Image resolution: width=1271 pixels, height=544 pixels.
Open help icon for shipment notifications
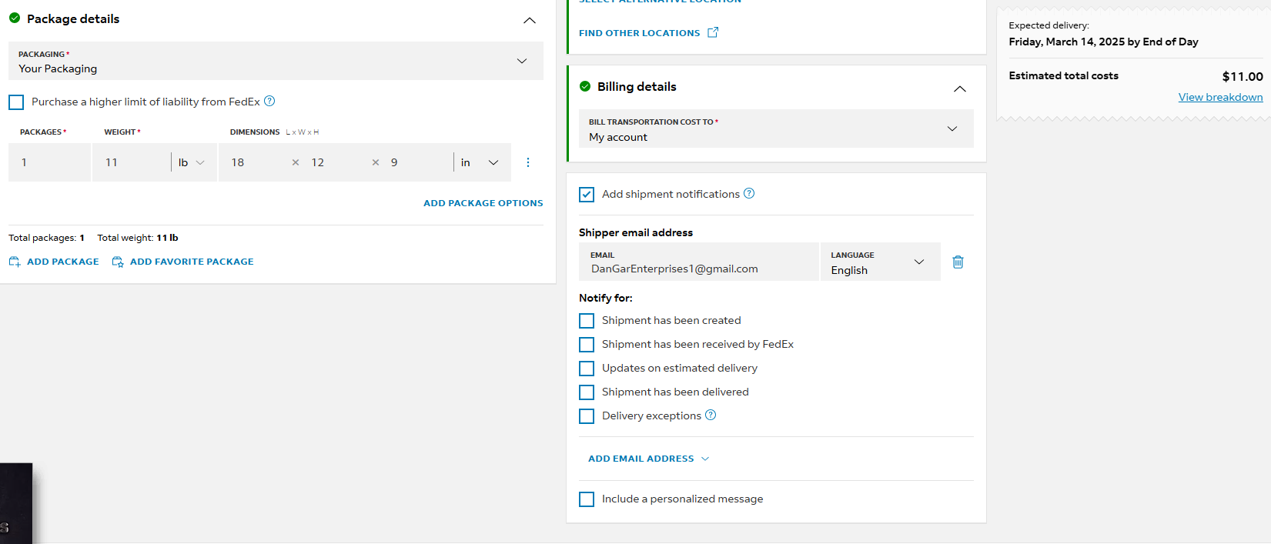pos(749,193)
